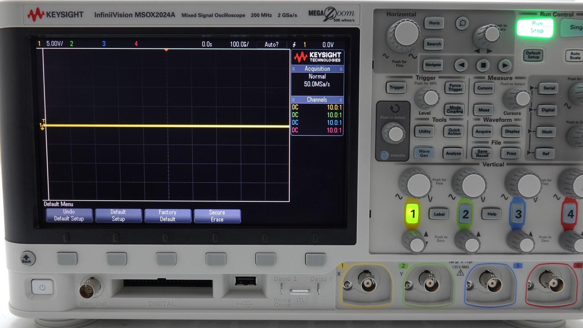Push the small Intensity key
This screenshot has width=583, height=328.
tap(384, 155)
